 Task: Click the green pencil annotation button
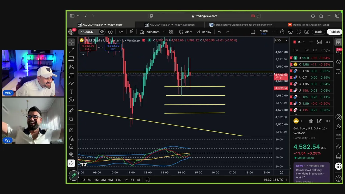coord(74,176)
